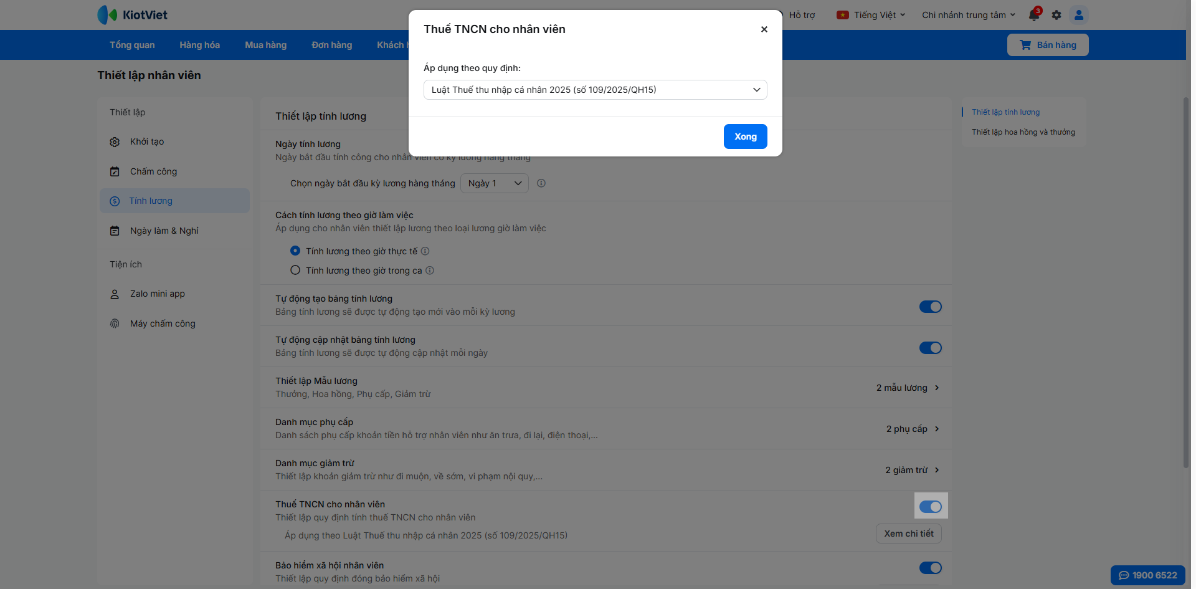Click Xem chi tiết button
This screenshot has height=589, width=1196.
pos(909,534)
